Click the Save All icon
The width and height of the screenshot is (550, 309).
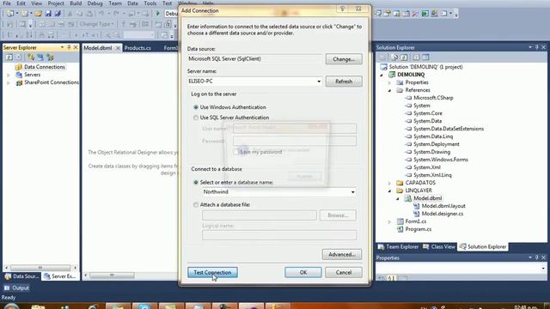pyautogui.click(x=58, y=14)
